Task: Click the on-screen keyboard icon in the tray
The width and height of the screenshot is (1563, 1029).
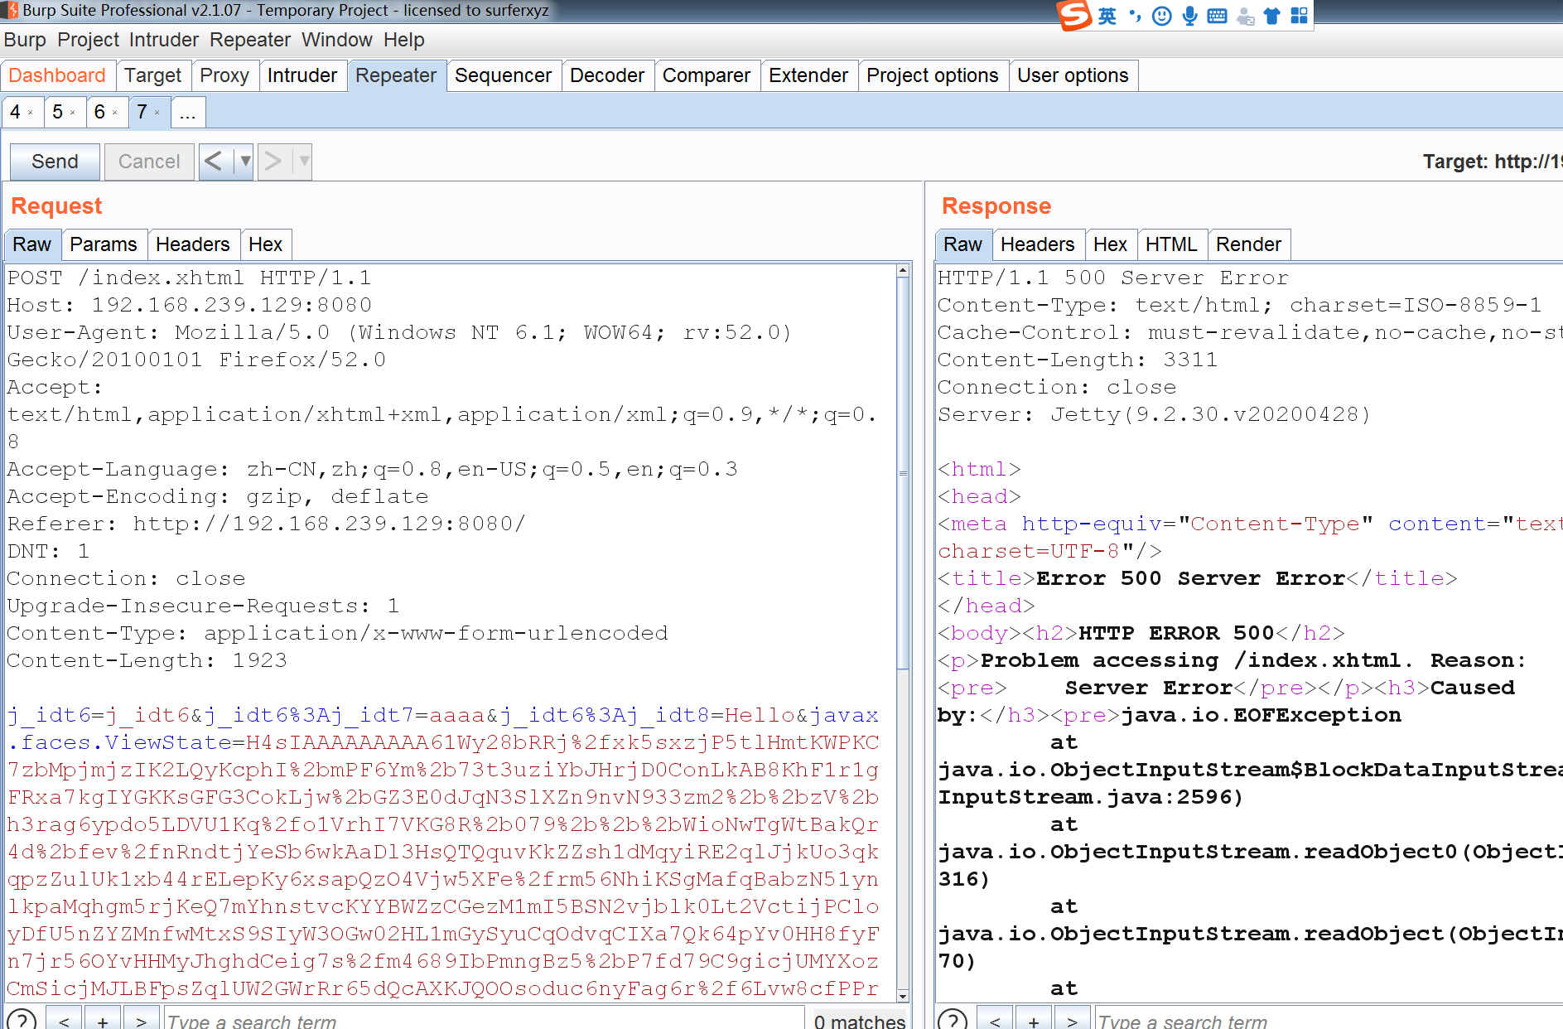Action: click(1216, 17)
